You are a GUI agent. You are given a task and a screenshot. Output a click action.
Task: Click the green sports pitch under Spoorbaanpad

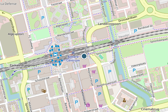tap(101, 57)
